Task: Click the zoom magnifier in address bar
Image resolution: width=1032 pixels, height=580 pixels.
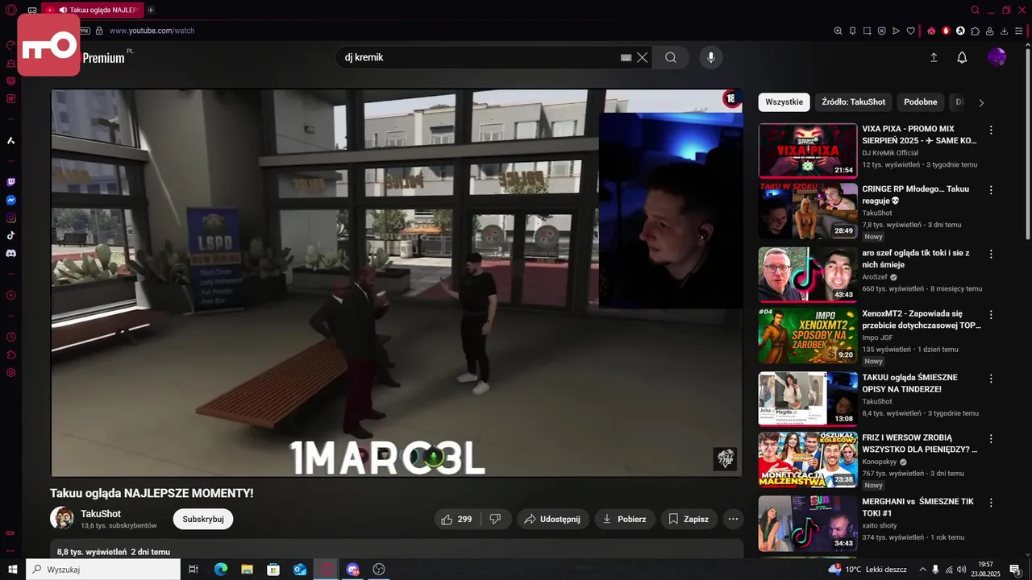Action: click(838, 31)
